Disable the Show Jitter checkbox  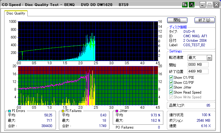(x=171, y=87)
